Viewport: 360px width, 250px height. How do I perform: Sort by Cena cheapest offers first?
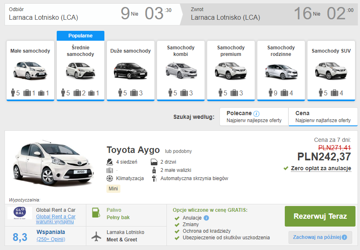coord(323,117)
